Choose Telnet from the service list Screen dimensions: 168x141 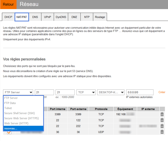point(8,108)
